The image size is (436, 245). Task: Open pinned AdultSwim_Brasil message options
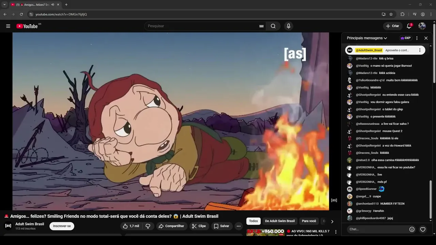click(x=420, y=50)
